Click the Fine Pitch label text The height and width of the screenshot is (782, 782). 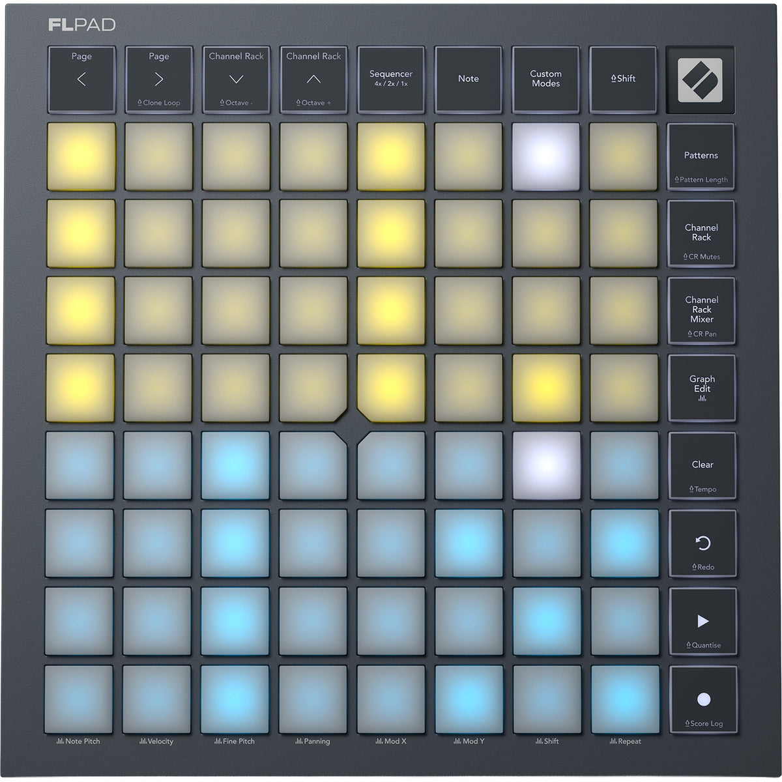(239, 742)
